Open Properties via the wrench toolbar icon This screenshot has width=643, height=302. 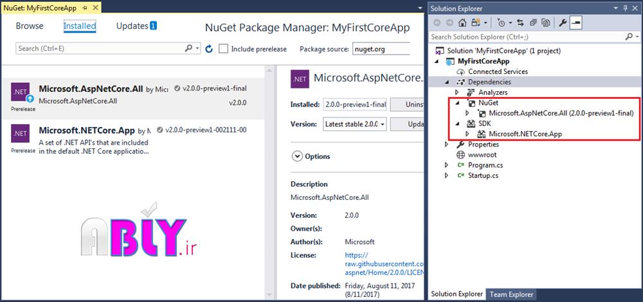click(563, 23)
